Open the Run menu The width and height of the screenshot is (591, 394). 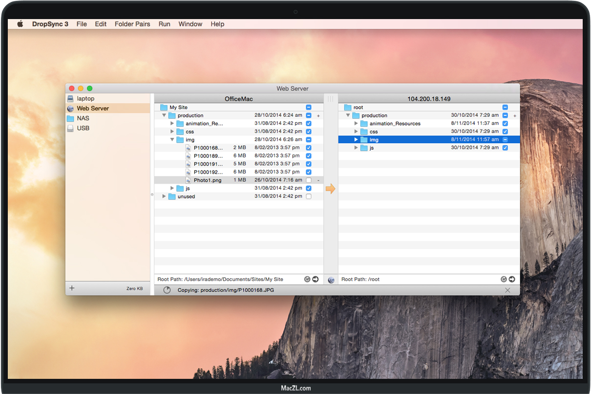164,24
